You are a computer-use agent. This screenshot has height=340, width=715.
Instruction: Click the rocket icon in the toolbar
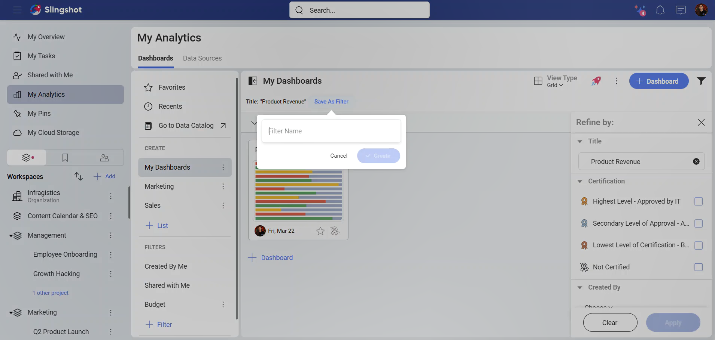(x=596, y=81)
